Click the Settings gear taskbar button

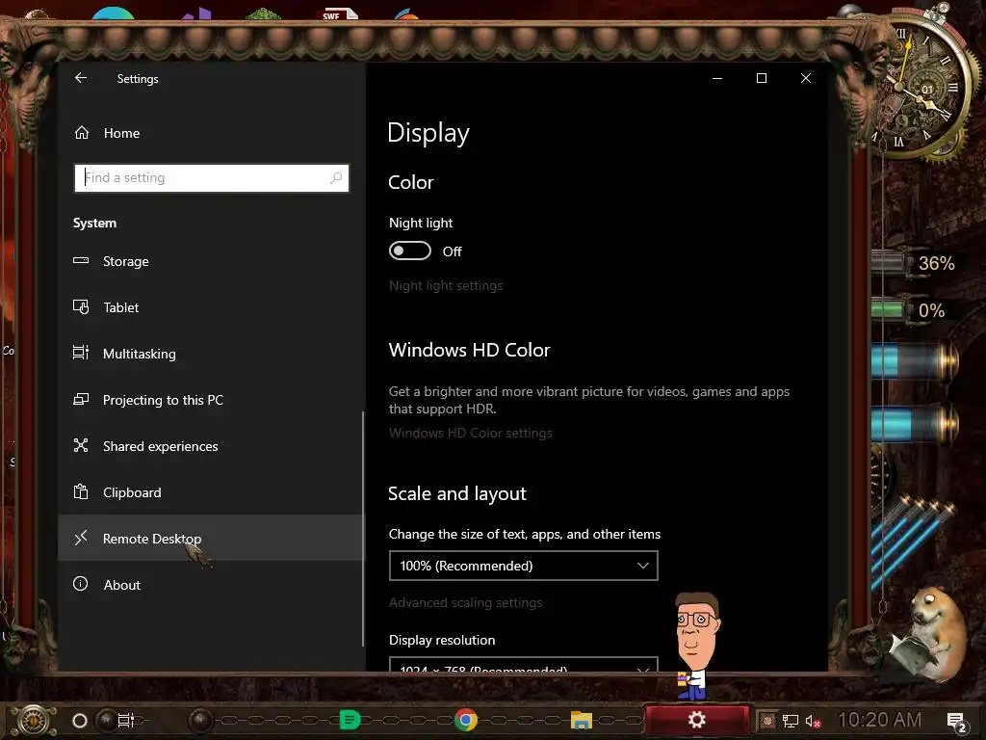coord(697,720)
